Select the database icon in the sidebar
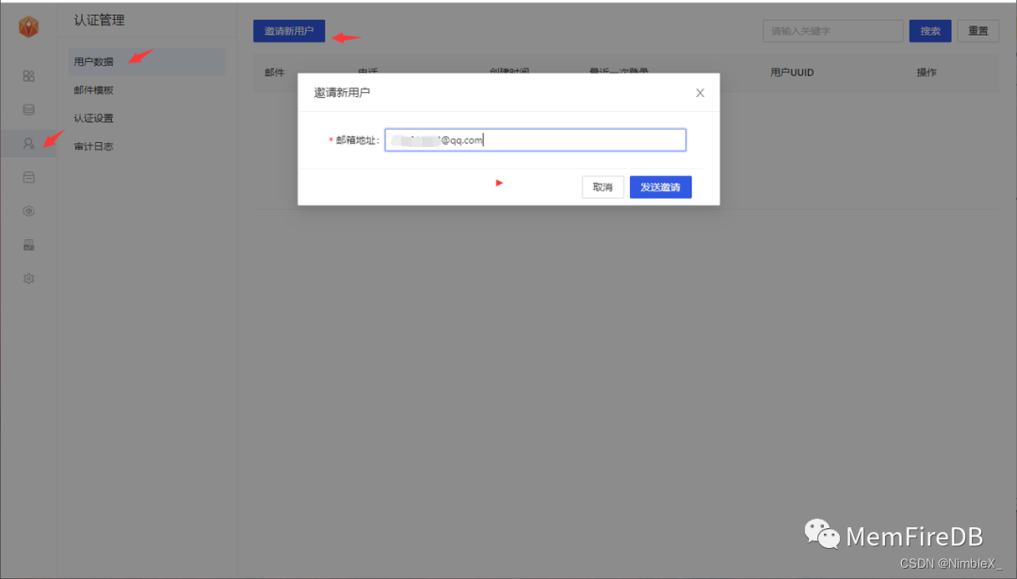 [x=28, y=109]
